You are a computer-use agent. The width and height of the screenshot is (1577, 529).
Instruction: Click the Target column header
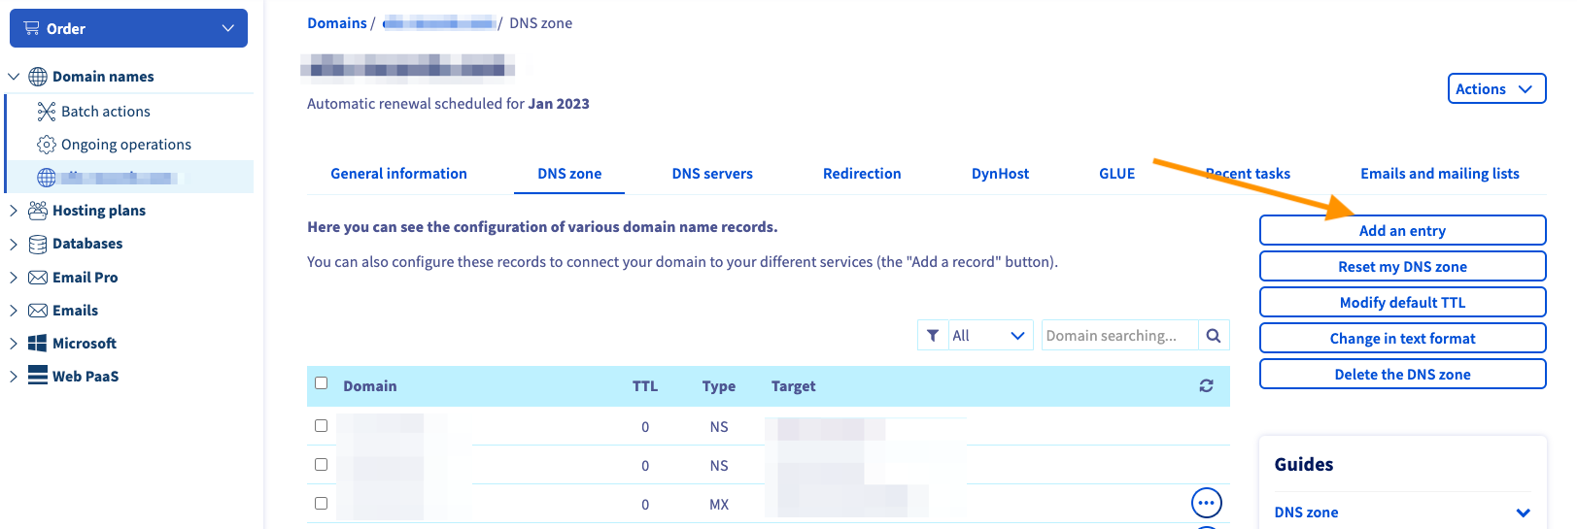click(793, 386)
